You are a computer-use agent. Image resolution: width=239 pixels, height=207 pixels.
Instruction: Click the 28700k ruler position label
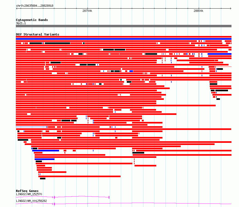point(87,11)
